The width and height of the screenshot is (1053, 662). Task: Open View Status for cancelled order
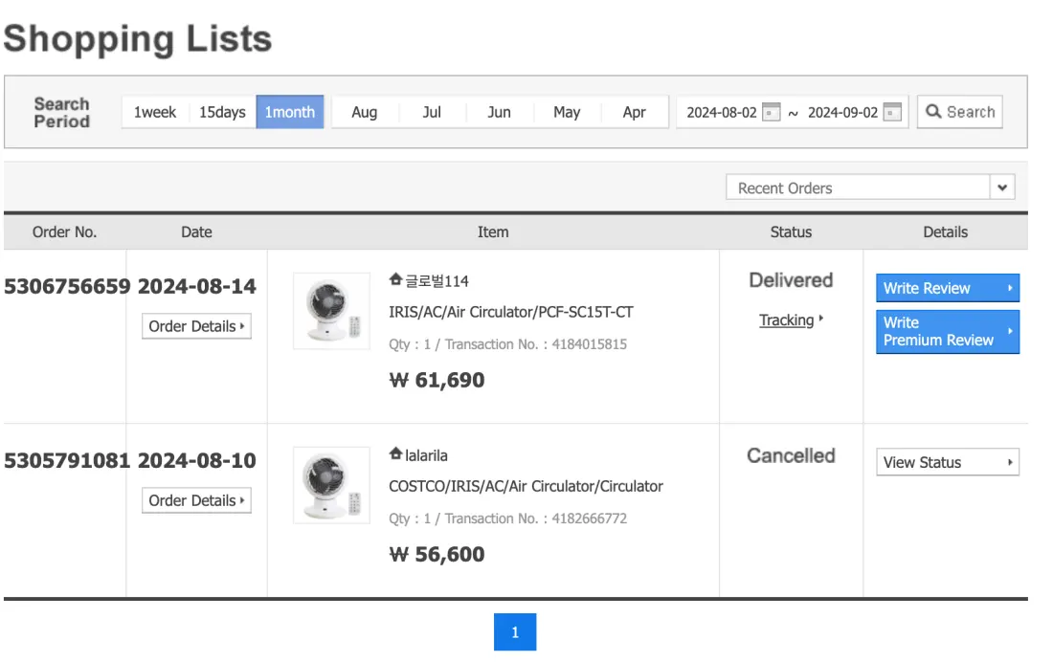coord(947,462)
